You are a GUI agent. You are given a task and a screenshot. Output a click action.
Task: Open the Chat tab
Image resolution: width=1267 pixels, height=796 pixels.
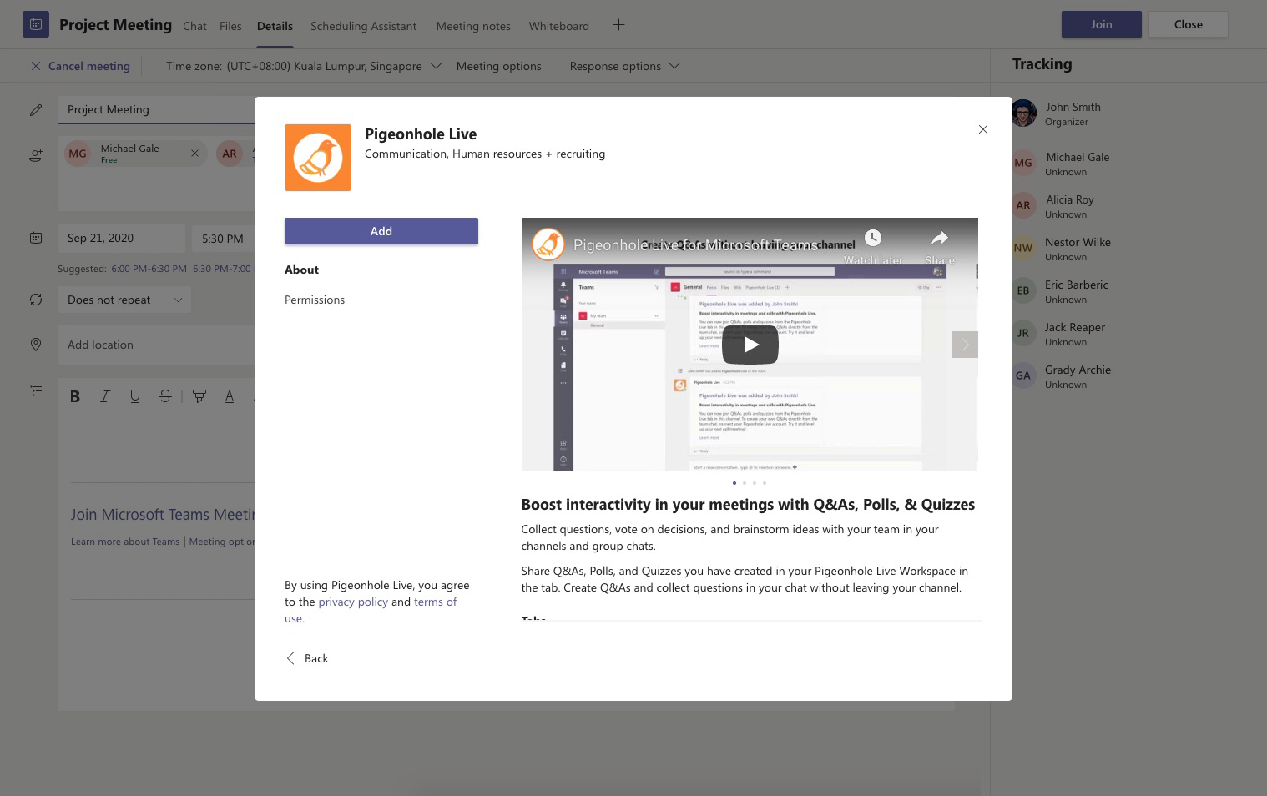[194, 26]
